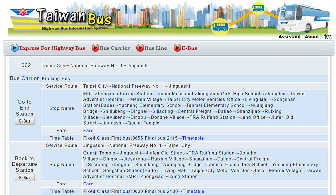Open the About link in header
Viewport: 336px width, 195px height.
point(312,37)
